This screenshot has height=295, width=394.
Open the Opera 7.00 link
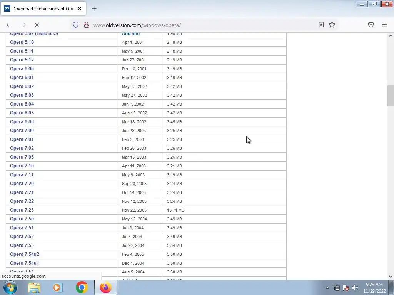22,131
